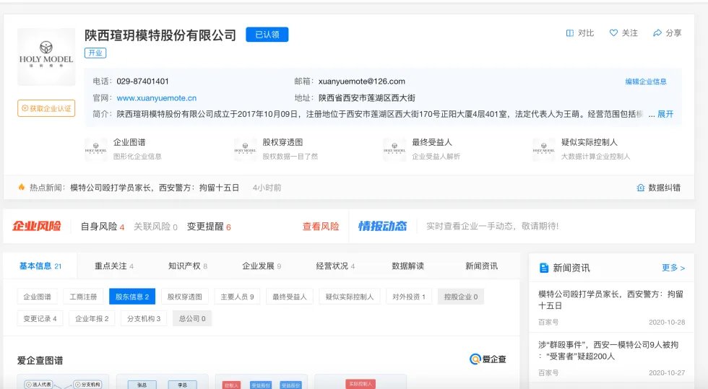Click the 分享 share arrow icon
Screen dimensions: 708x389
coord(657,33)
